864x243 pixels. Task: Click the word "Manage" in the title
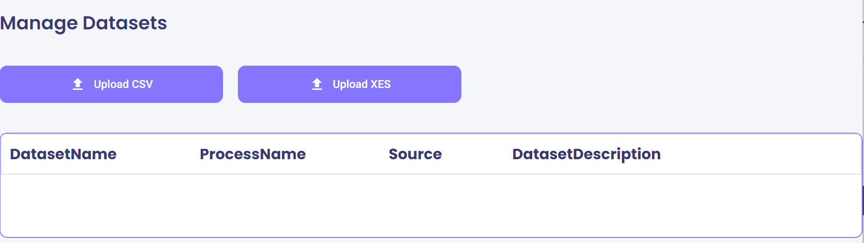pyautogui.click(x=39, y=24)
